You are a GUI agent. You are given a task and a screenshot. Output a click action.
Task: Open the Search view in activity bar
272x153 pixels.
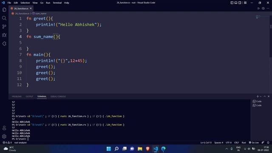pos(4,18)
